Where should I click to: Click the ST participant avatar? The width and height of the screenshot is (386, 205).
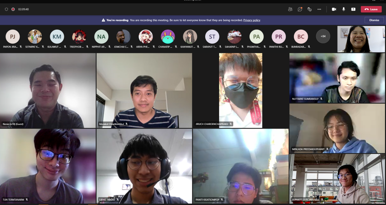tap(212, 36)
